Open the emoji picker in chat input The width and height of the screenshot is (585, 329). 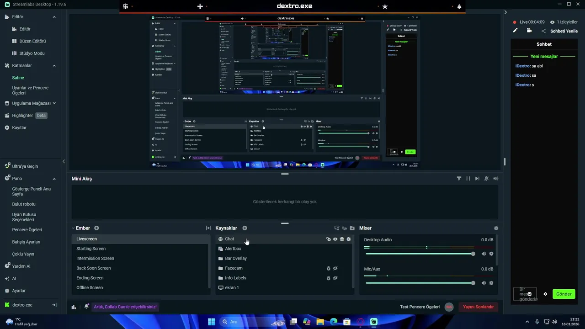[529, 294]
